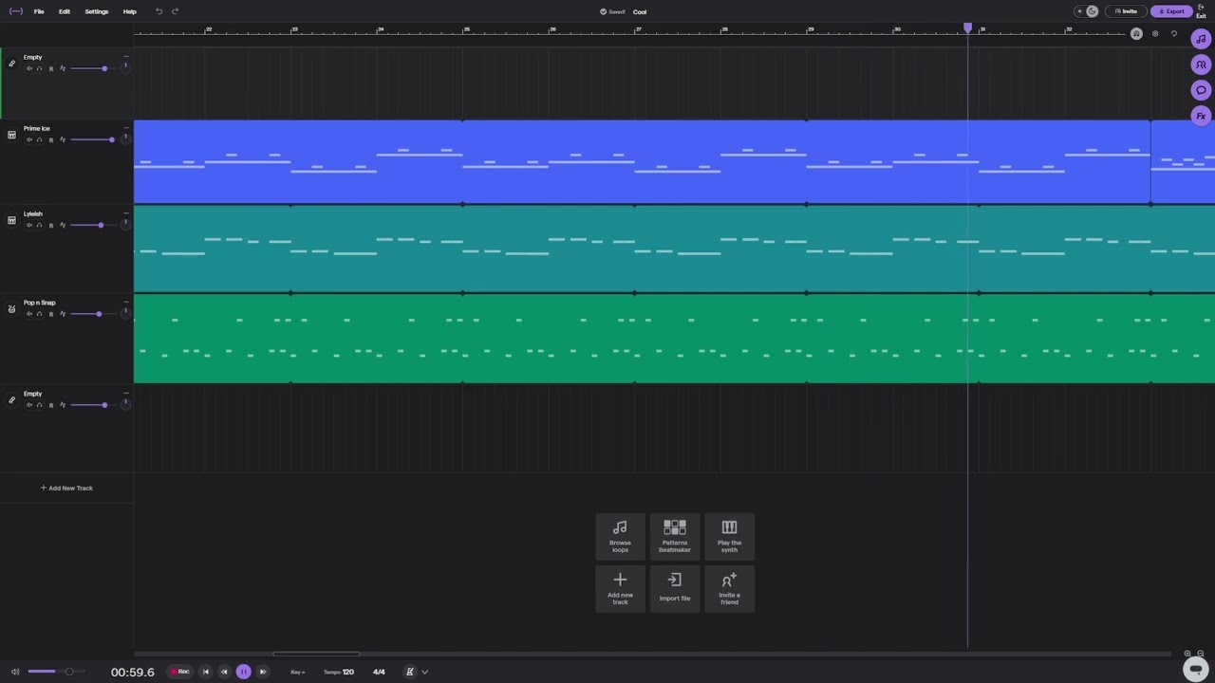
Task: Open the Settings menu
Action: [97, 11]
